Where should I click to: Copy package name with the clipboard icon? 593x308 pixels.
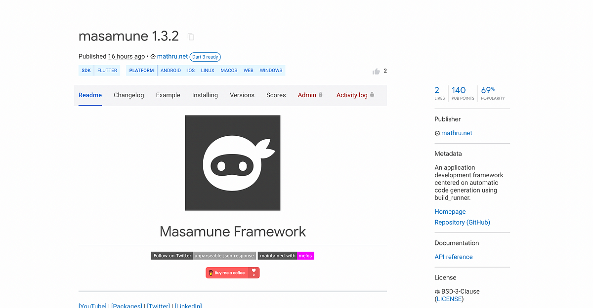pos(191,37)
